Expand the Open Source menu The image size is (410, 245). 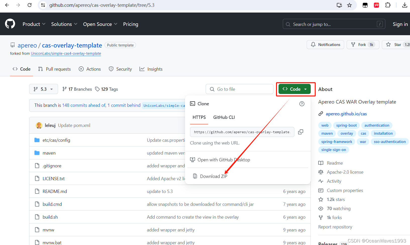pyautogui.click(x=100, y=24)
